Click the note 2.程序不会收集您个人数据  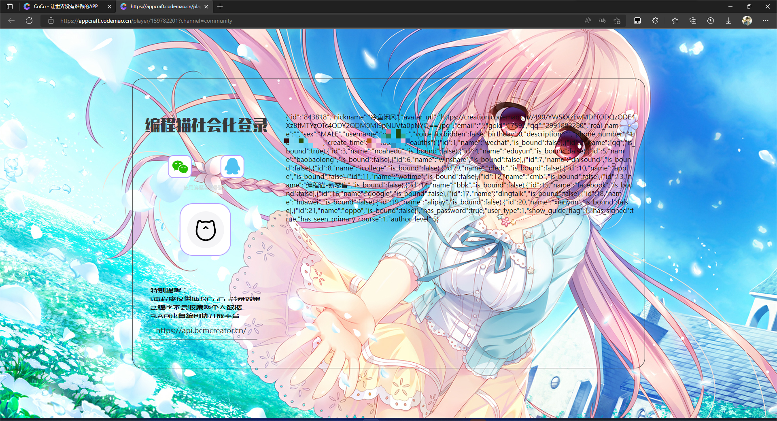click(196, 307)
